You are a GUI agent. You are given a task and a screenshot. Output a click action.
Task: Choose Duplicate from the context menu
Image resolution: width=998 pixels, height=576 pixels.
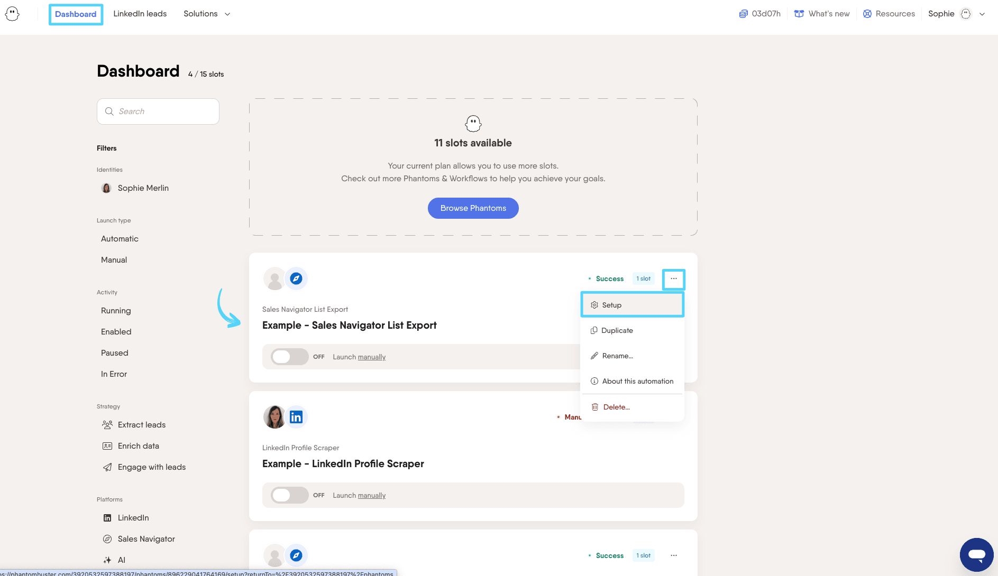633,330
